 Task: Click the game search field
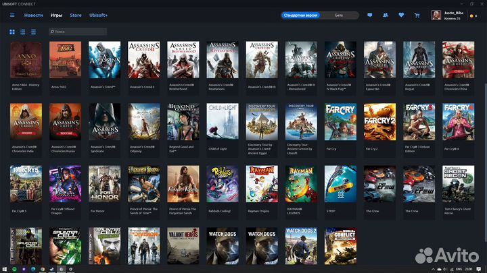tap(78, 32)
